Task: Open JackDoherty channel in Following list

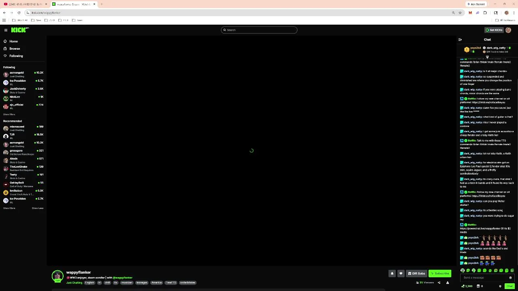Action: point(23,91)
